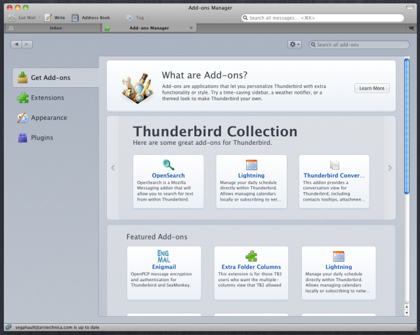Open the Extra Folder Columns link

251,267
